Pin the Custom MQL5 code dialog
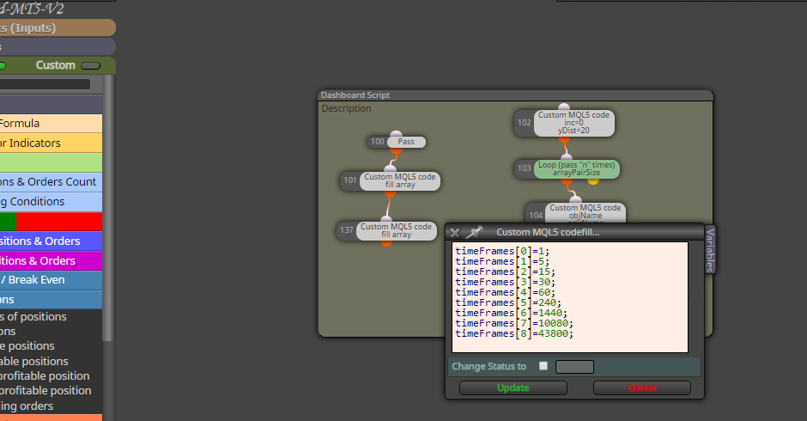Screen dimensions: 807x421 coord(474,232)
